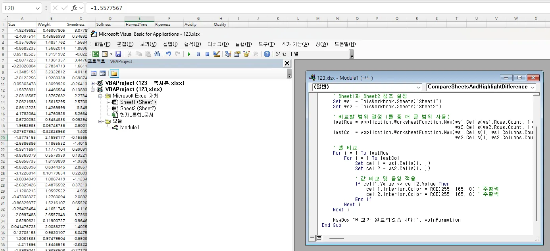Confirm entry with formula bar check icon
The height and width of the screenshot is (251, 550).
(x=65, y=8)
